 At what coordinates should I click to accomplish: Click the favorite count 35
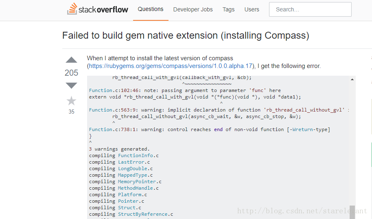(71, 112)
